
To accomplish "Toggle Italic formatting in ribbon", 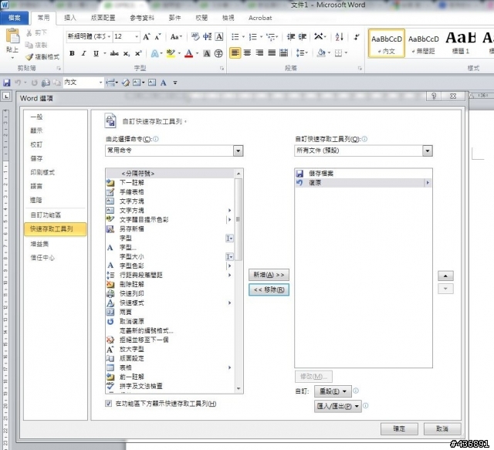I will click(84, 53).
